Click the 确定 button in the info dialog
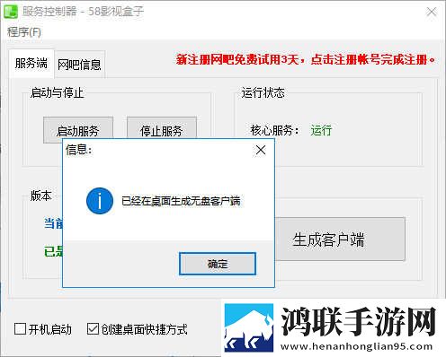 (x=218, y=264)
